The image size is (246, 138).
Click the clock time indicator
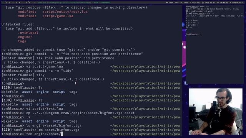pyautogui.click(x=223, y=3)
